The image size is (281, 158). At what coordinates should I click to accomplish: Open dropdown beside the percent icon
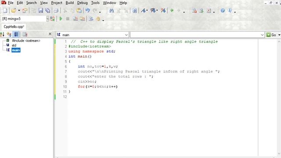(x=157, y=11)
